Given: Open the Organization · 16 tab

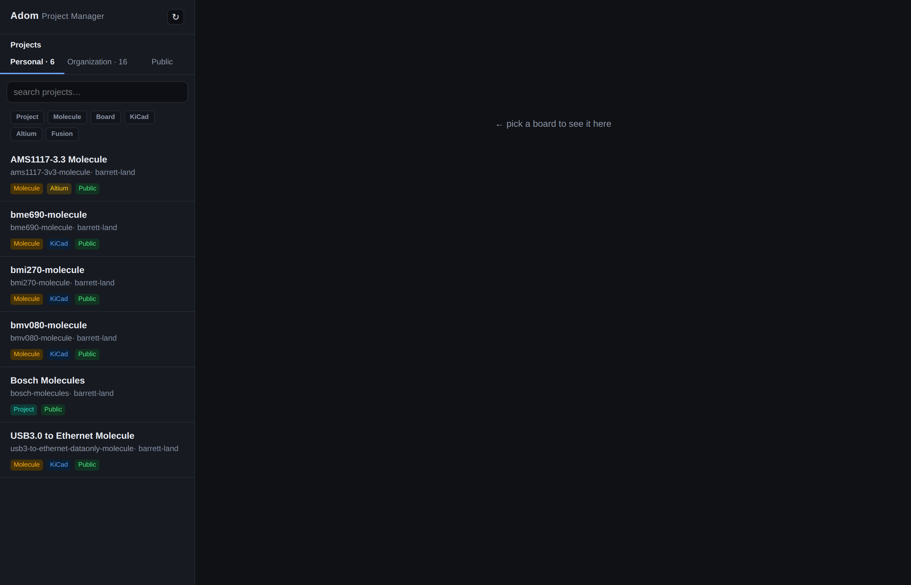Looking at the screenshot, I should [97, 62].
